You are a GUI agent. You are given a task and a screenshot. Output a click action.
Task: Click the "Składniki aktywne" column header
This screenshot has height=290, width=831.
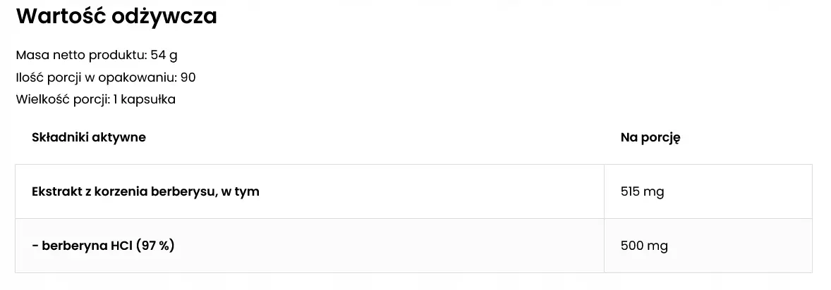point(89,137)
